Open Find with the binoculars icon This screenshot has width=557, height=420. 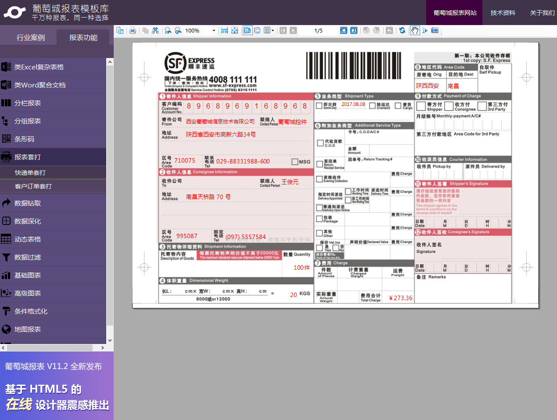pos(155,30)
